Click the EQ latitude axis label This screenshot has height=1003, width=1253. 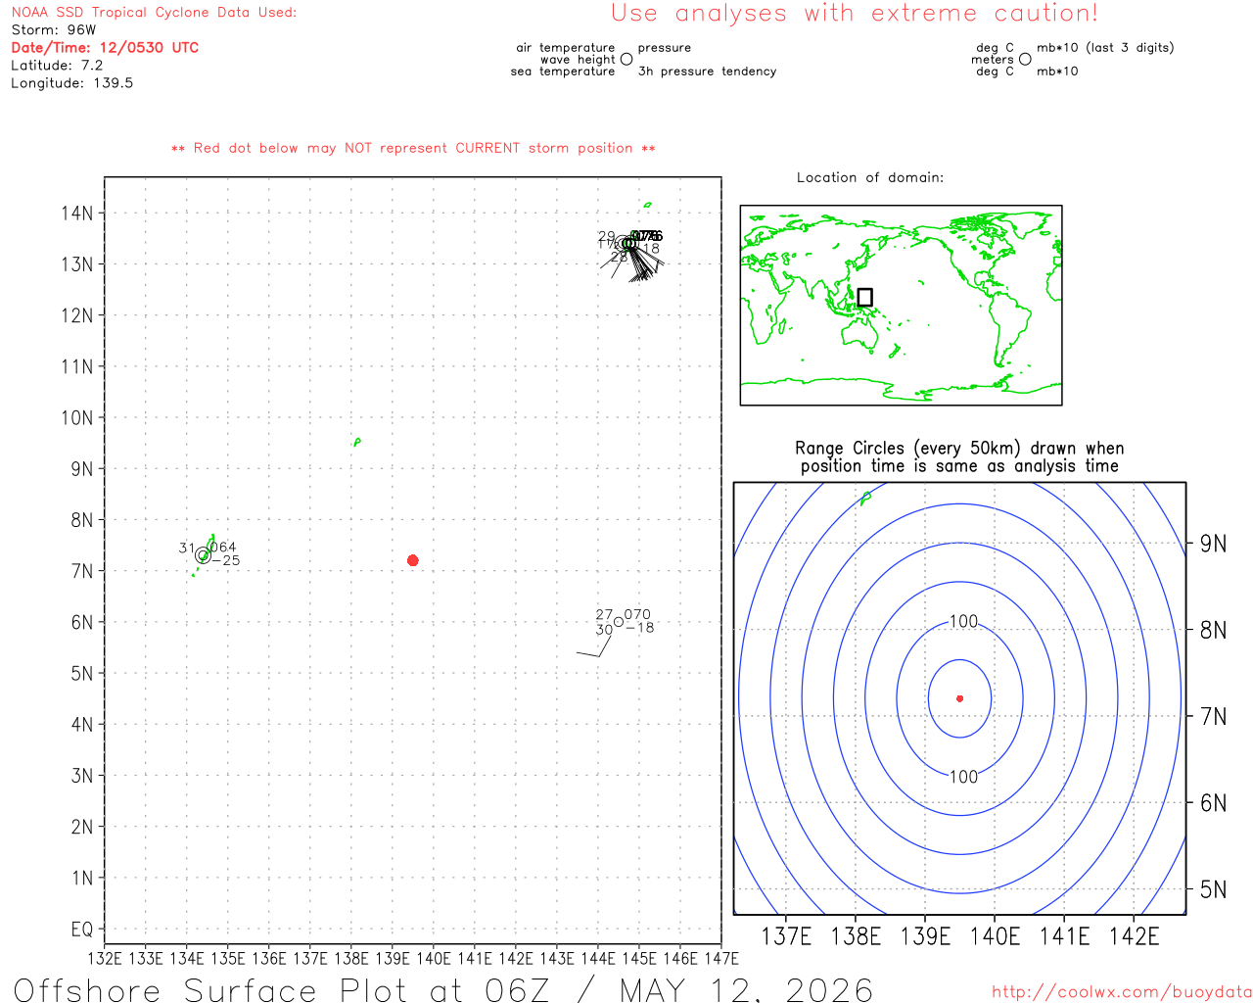[82, 929]
